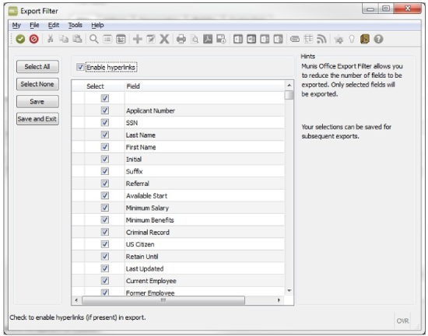Open the Tools menu
The height and width of the screenshot is (336, 428).
coord(75,25)
